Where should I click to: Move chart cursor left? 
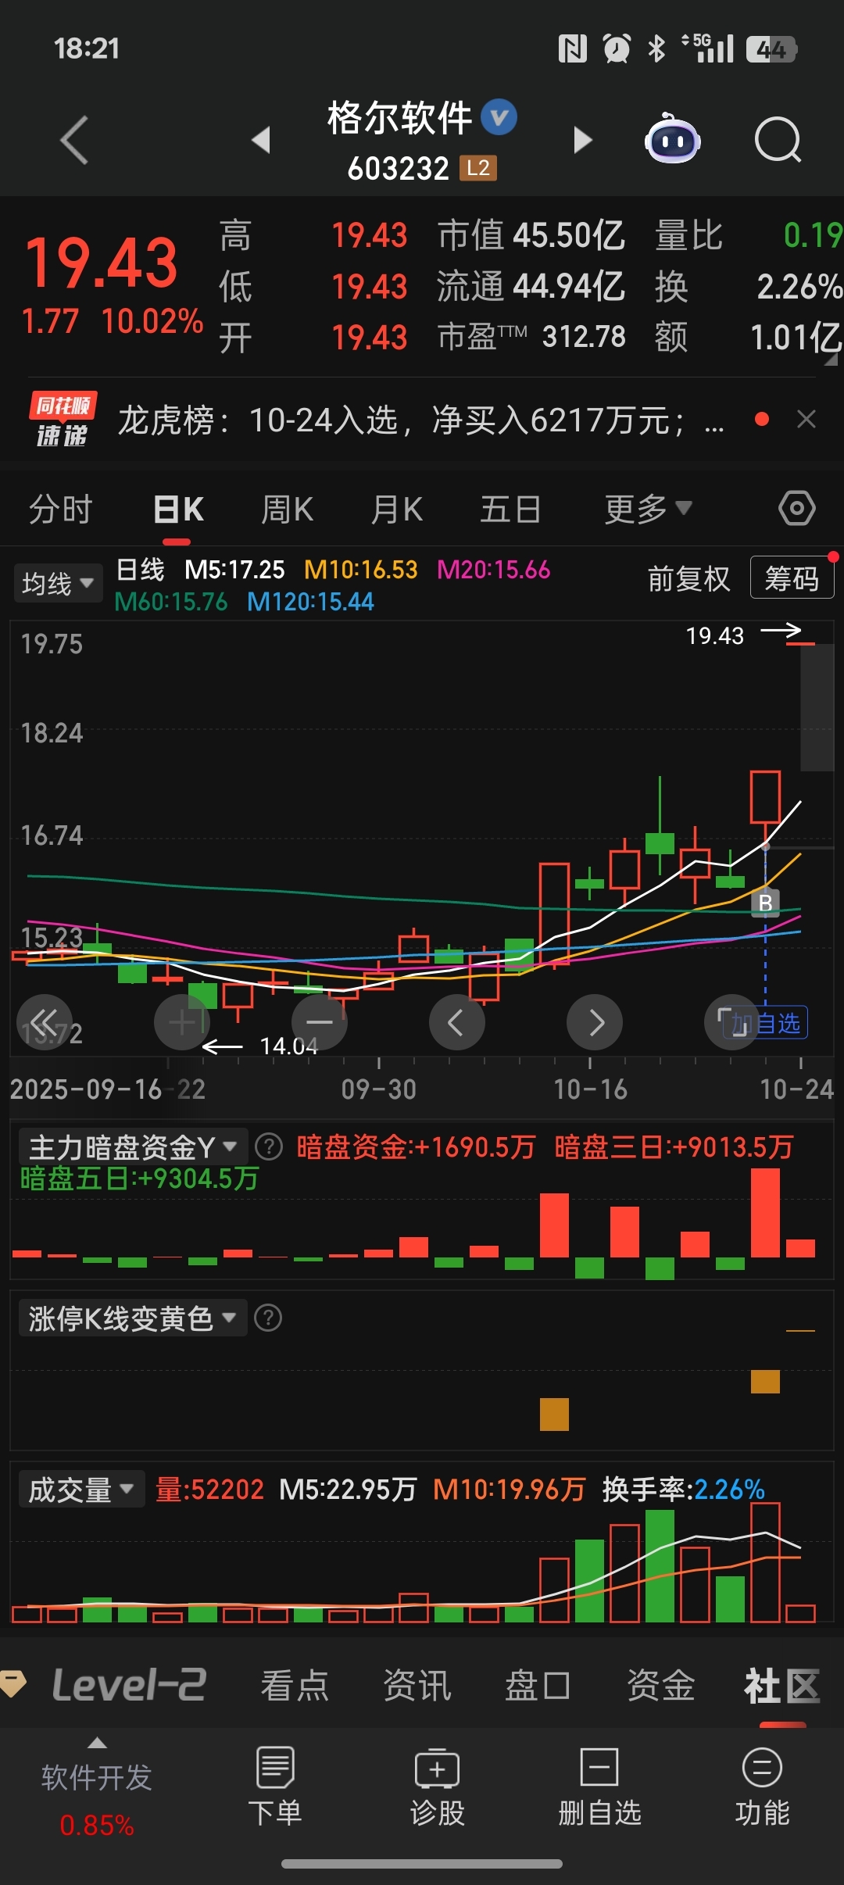tap(456, 1021)
